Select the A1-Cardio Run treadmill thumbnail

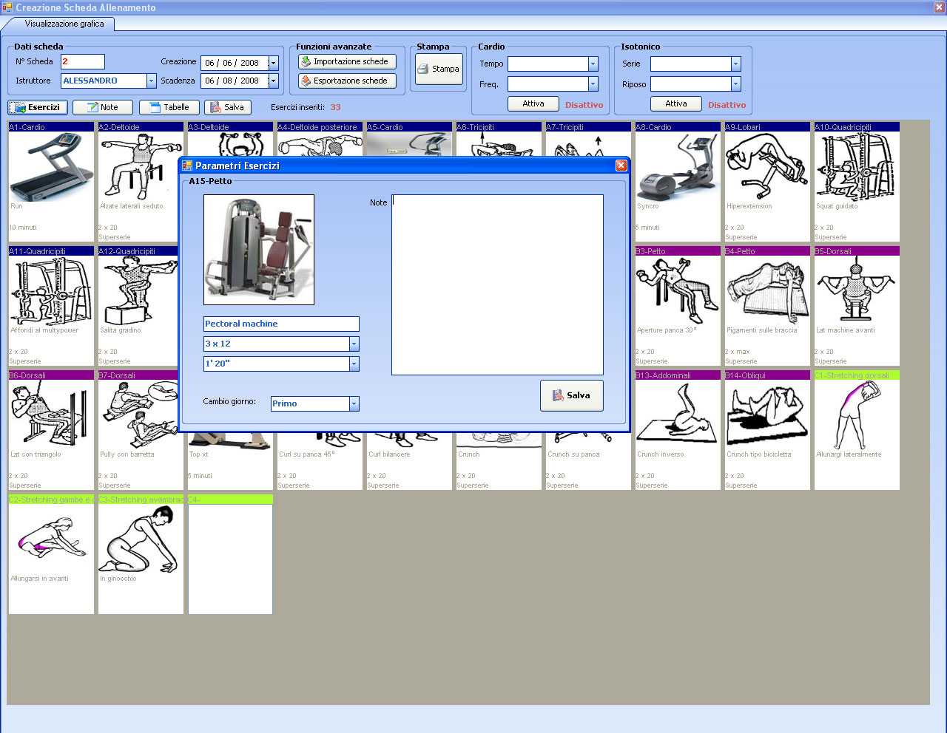(x=51, y=168)
